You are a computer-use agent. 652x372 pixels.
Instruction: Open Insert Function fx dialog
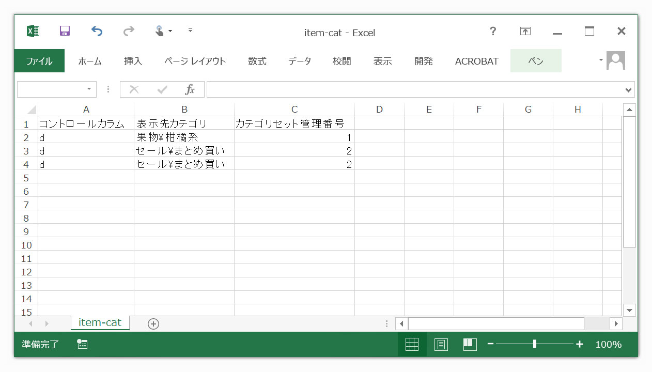point(190,89)
